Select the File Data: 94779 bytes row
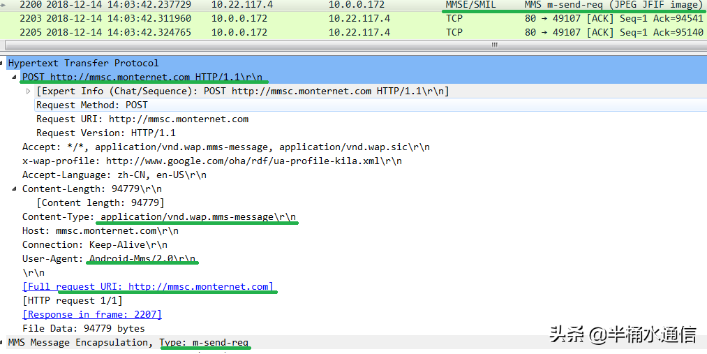This screenshot has width=707, height=354. pos(84,329)
